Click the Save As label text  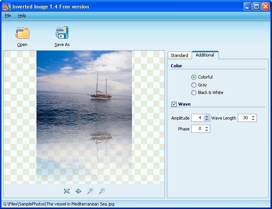pyautogui.click(x=62, y=45)
